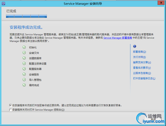This screenshot has height=126, width=166.
Task: Open 查看系统要求(V) link
Action: click(142, 68)
